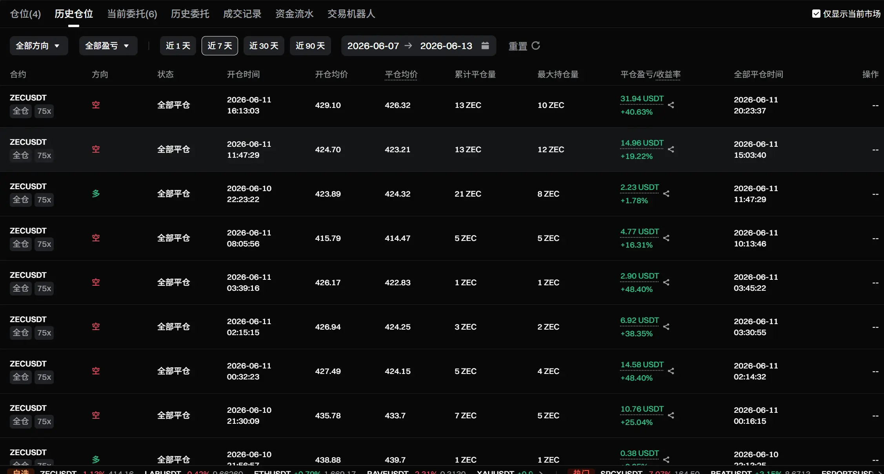Click the 14.58 USDT profit value

tap(642, 365)
